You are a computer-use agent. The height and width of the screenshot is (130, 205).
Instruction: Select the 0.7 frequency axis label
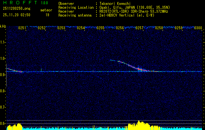click(x=3, y=107)
